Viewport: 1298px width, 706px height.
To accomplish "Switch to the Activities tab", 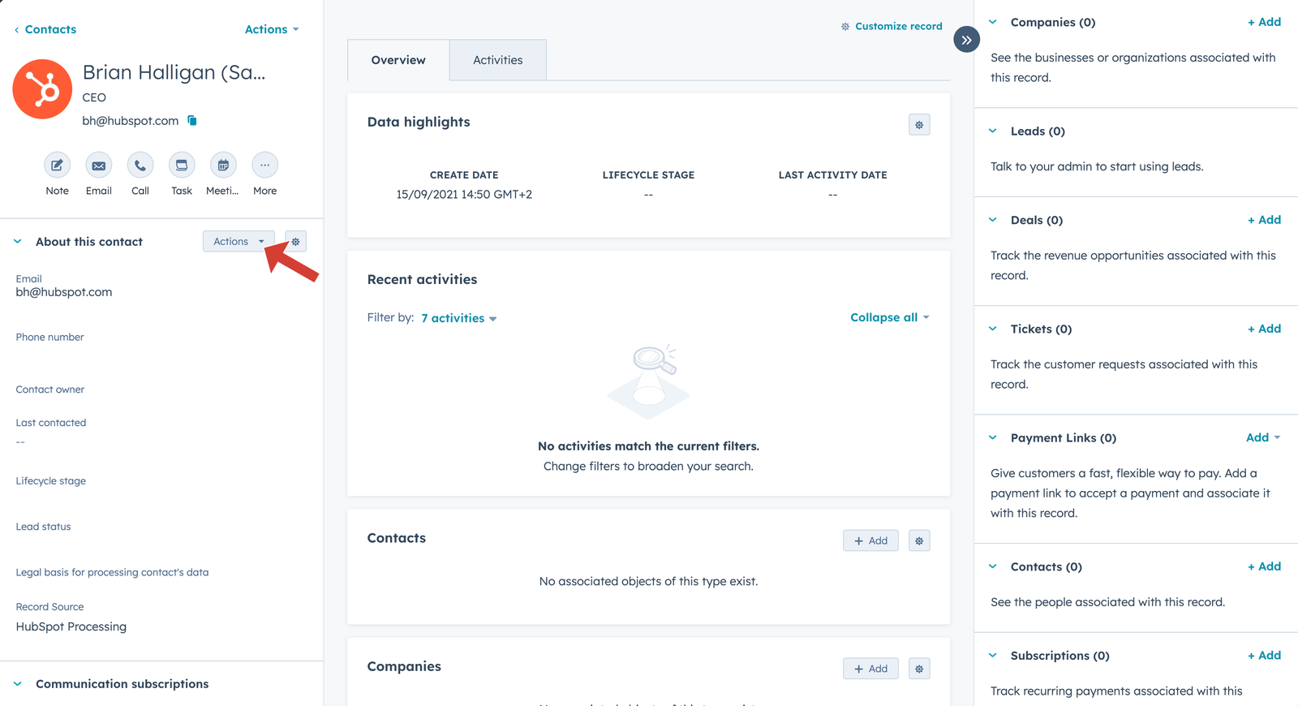I will tap(498, 60).
